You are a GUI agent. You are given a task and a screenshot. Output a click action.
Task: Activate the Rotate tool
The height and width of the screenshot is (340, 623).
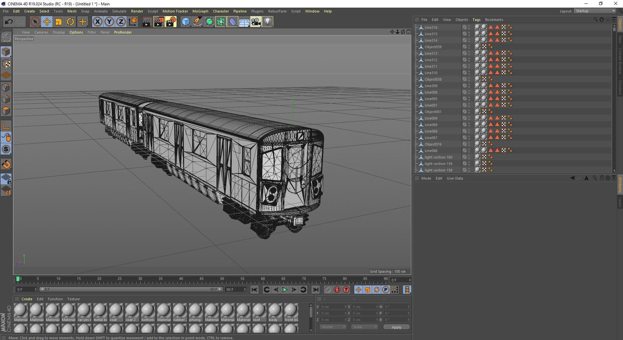(70, 22)
